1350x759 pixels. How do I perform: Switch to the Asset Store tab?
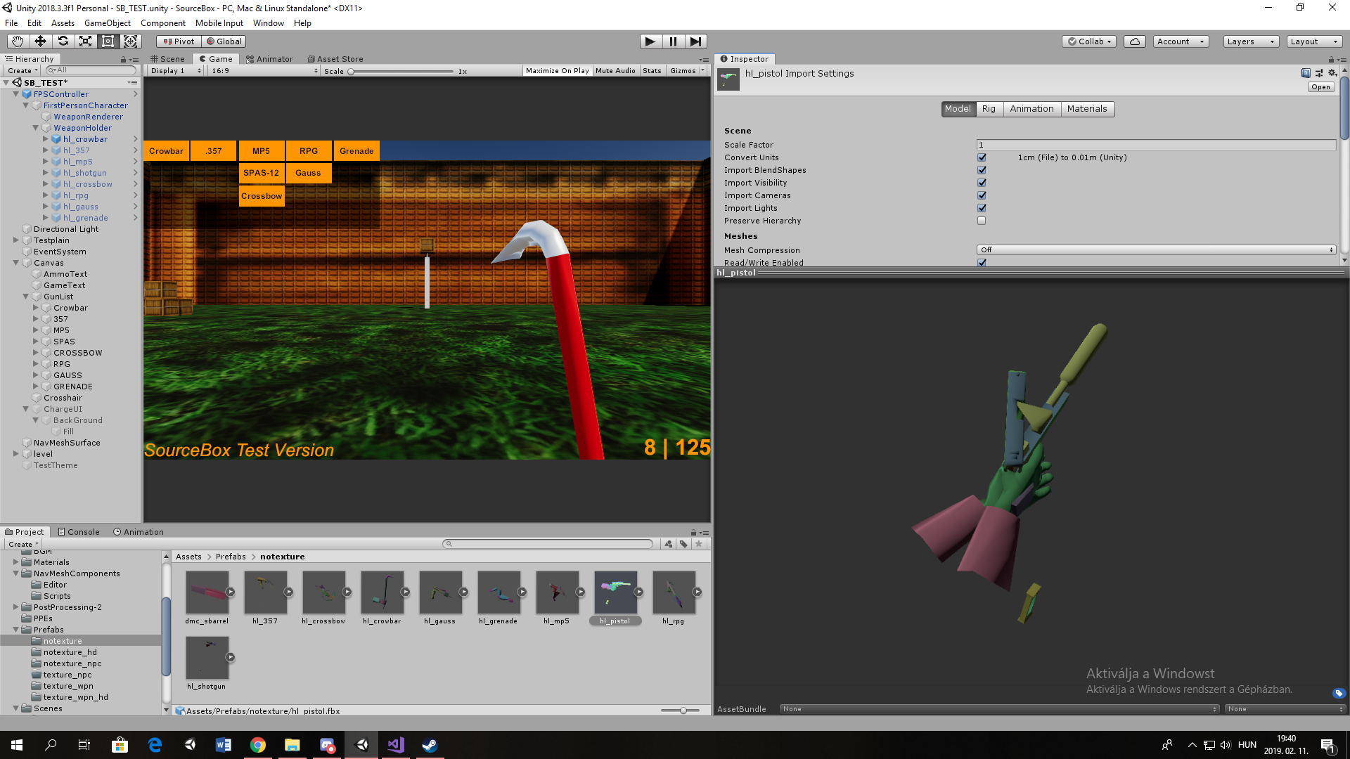335,59
